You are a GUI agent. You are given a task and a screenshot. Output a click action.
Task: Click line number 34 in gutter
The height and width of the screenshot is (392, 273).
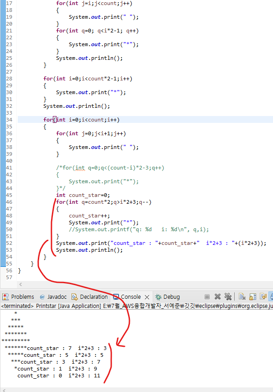pos(9,120)
